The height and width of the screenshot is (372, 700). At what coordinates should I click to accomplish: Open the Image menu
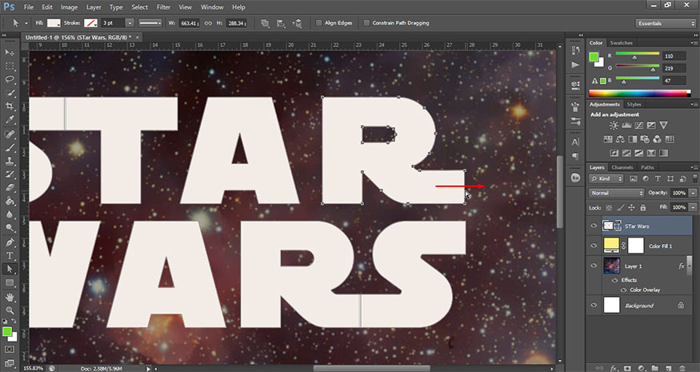[x=69, y=7]
